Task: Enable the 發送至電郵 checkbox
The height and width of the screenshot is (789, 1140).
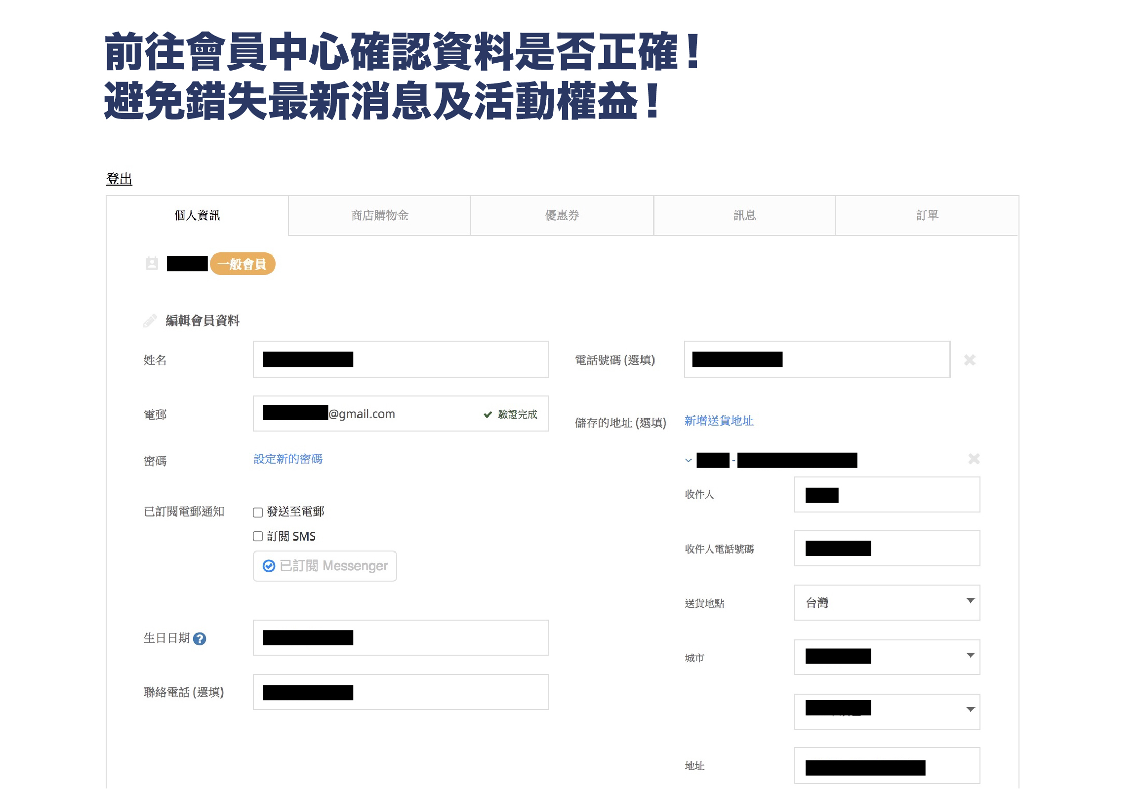Action: click(258, 512)
